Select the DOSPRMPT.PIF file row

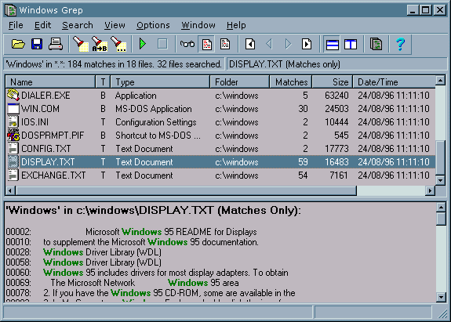click(x=220, y=136)
